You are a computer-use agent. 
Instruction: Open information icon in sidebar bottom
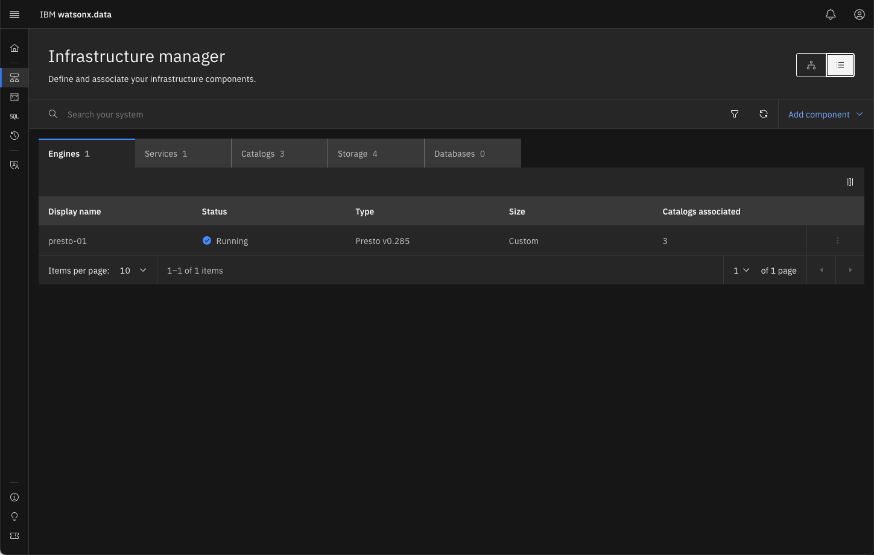(x=14, y=497)
